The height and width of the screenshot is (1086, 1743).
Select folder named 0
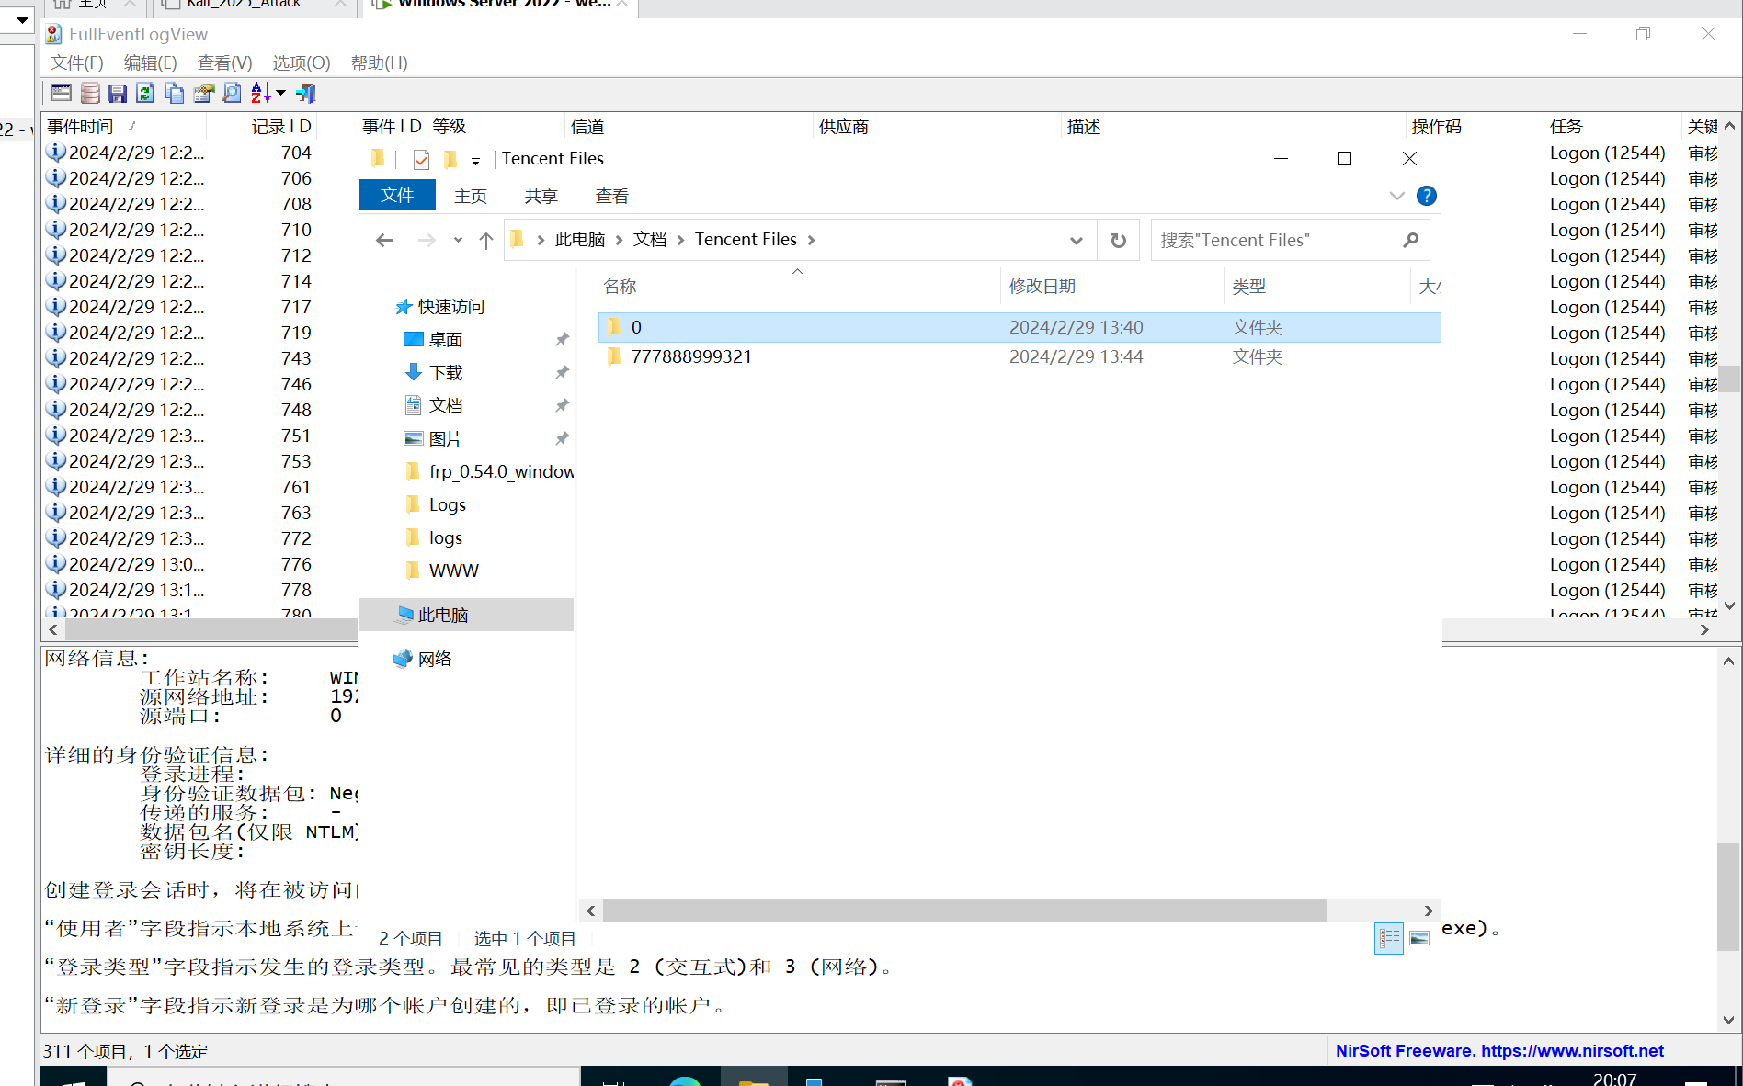(1019, 327)
